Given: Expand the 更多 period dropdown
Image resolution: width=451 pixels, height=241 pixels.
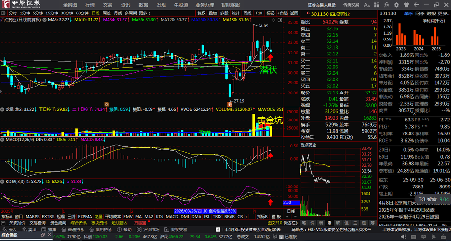Looking at the screenshot, I should point(145,13).
